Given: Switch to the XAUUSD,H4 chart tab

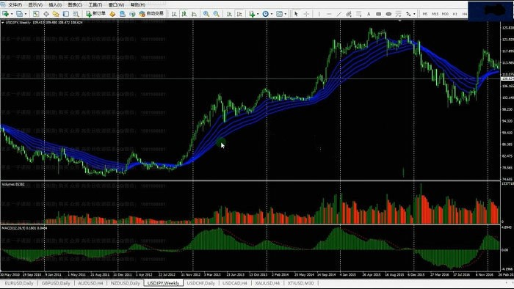Looking at the screenshot, I should (x=267, y=283).
